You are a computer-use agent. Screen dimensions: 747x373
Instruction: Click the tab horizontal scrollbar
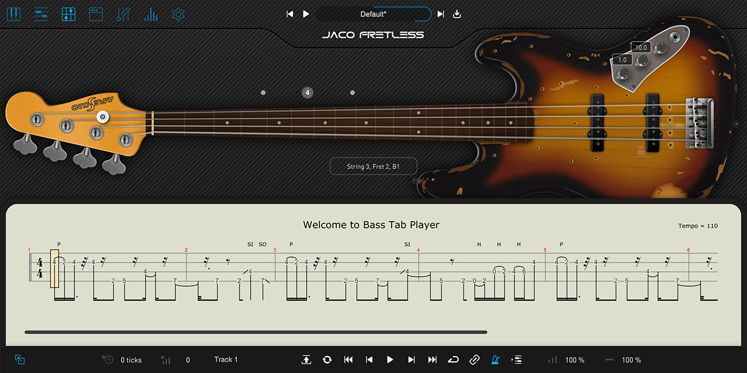click(256, 332)
